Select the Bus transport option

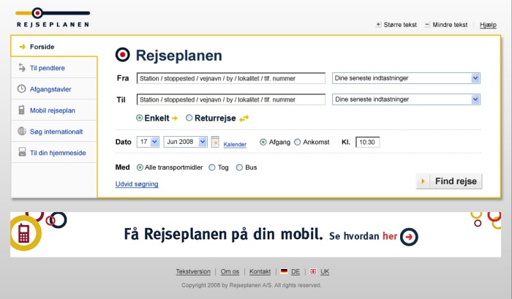tap(239, 167)
